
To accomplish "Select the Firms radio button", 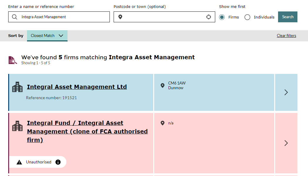I will [x=222, y=17].
